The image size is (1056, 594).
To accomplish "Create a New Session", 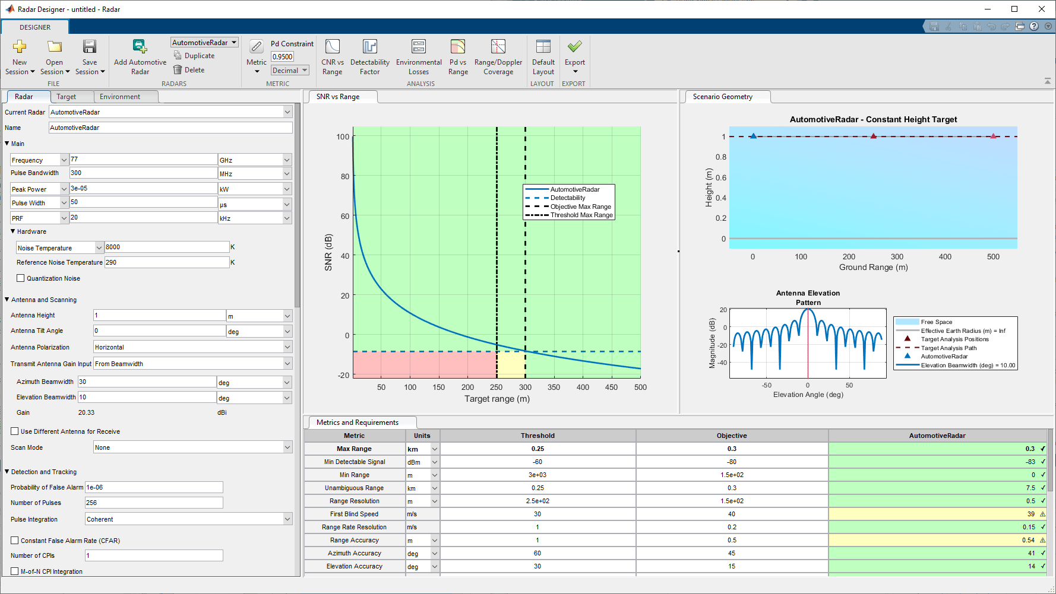I will pyautogui.click(x=19, y=56).
